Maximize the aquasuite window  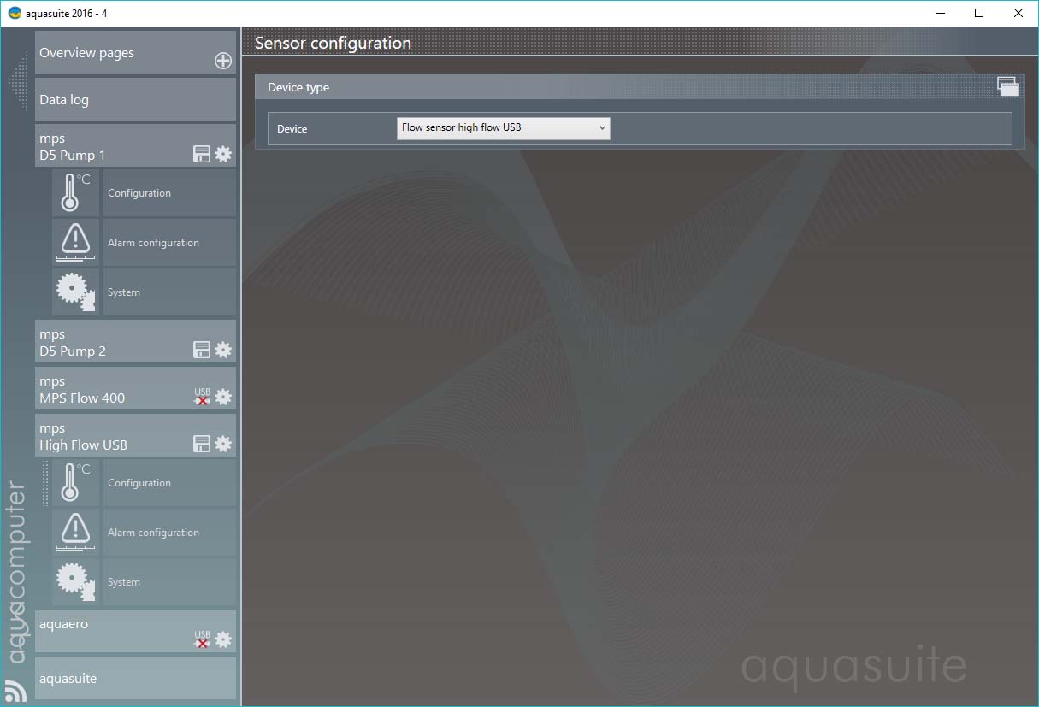coord(979,13)
